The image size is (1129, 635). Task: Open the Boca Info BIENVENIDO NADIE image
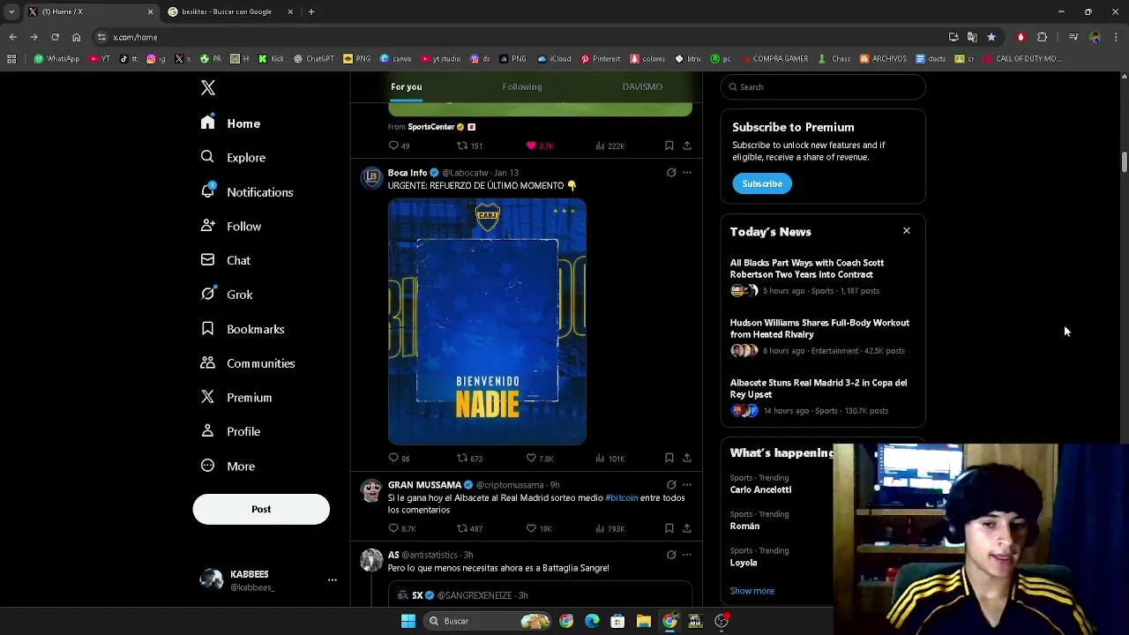487,322
